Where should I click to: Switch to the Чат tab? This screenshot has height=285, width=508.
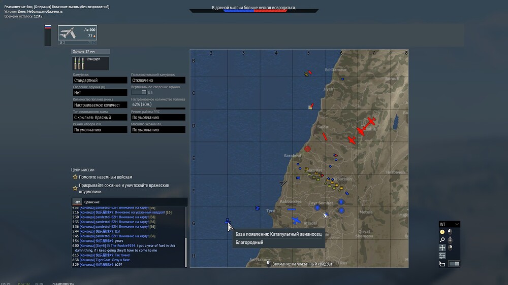(x=77, y=202)
